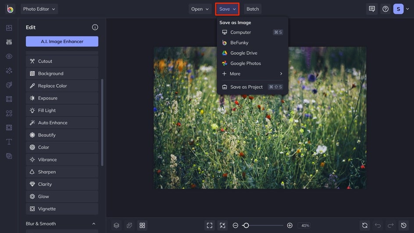Choose Save as Project

252,87
